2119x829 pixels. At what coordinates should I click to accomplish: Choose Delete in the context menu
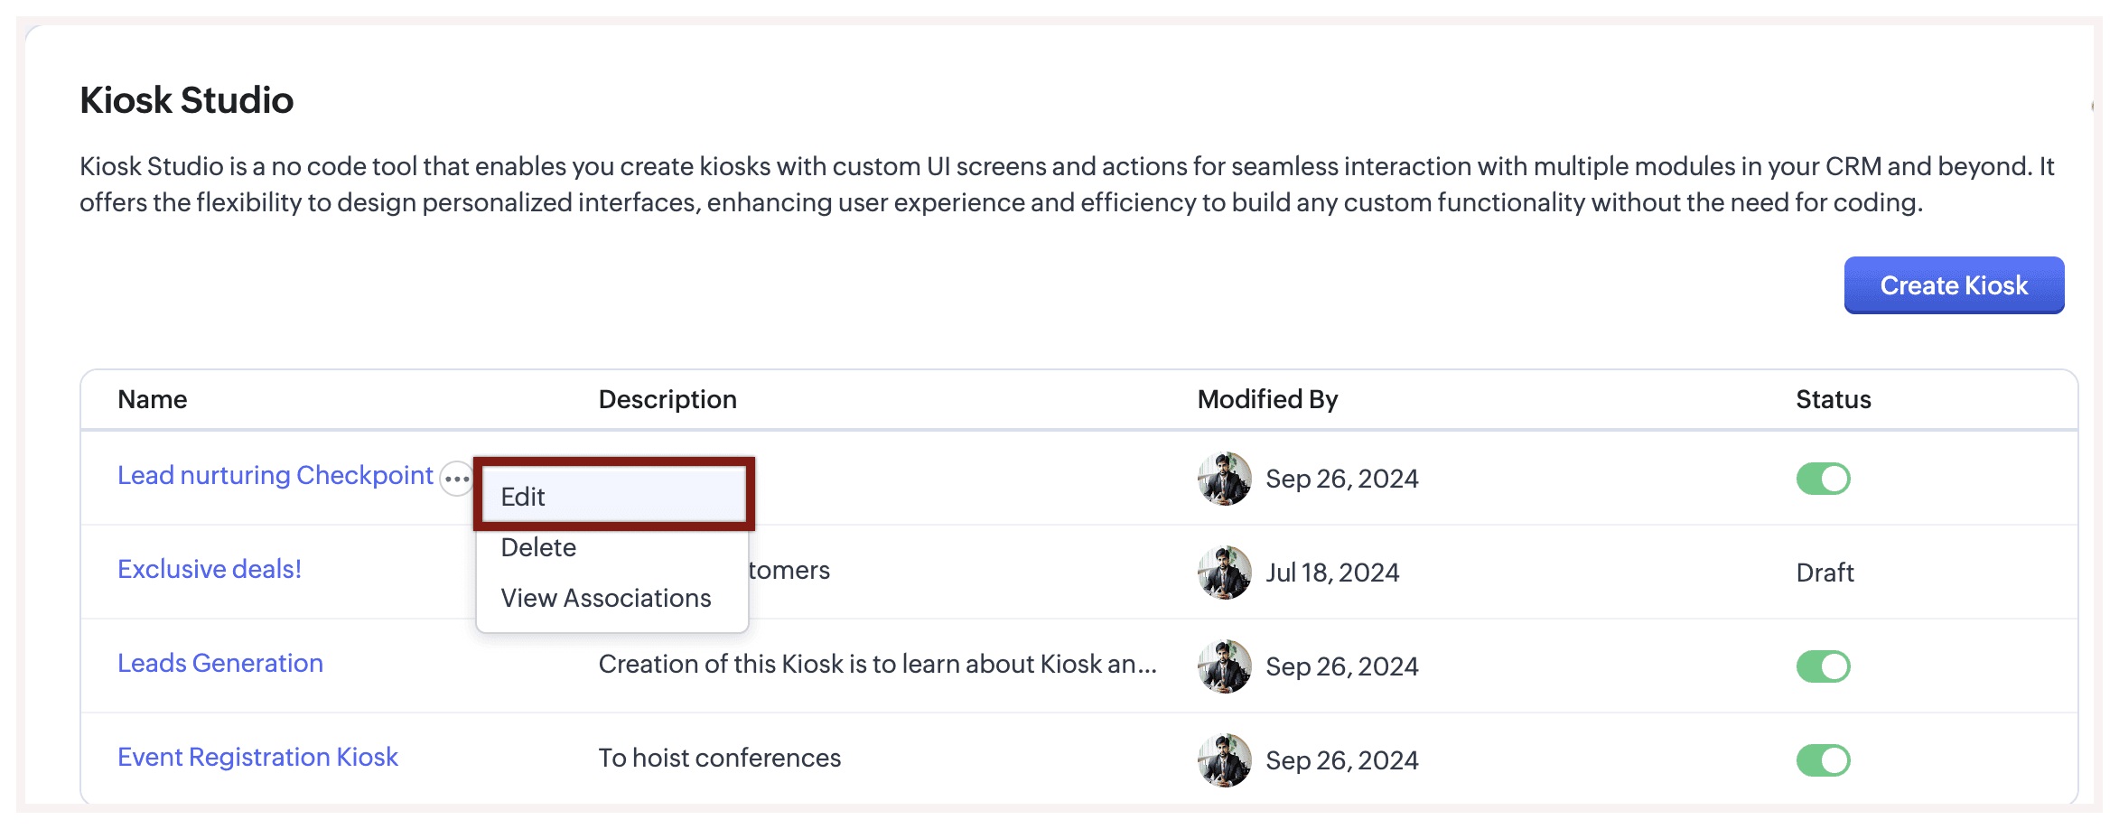pos(539,547)
